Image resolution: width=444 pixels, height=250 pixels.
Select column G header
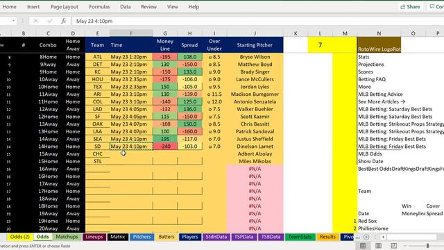(x=165, y=33)
